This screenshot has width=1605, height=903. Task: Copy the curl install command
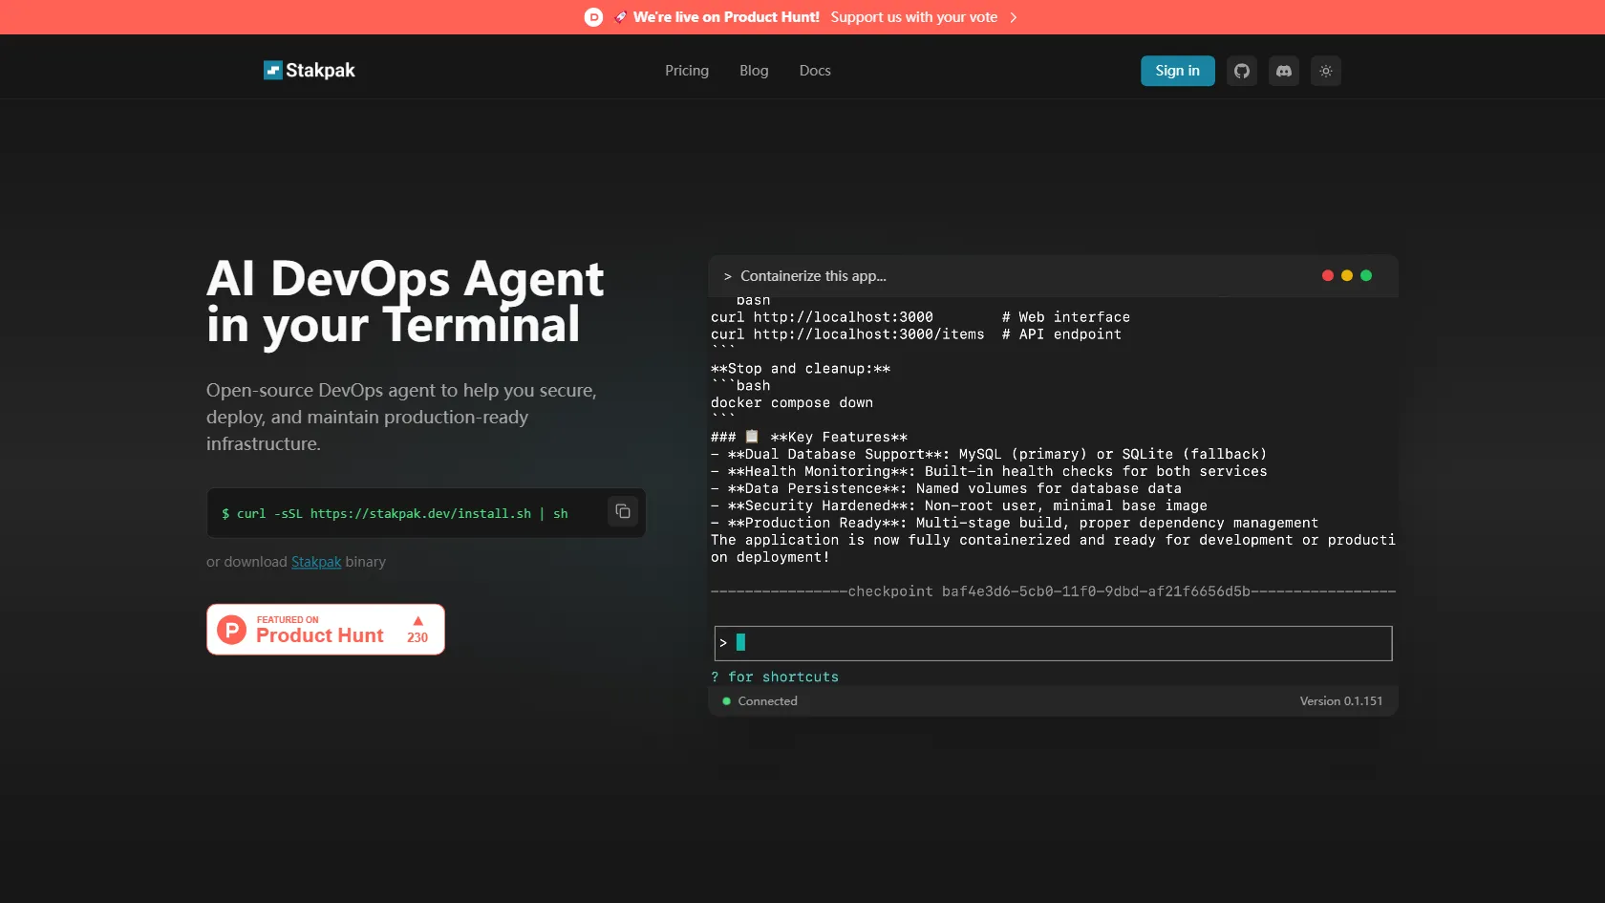pyautogui.click(x=622, y=512)
